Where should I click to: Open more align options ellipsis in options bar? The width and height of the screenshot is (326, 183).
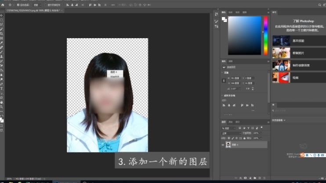(113, 5)
